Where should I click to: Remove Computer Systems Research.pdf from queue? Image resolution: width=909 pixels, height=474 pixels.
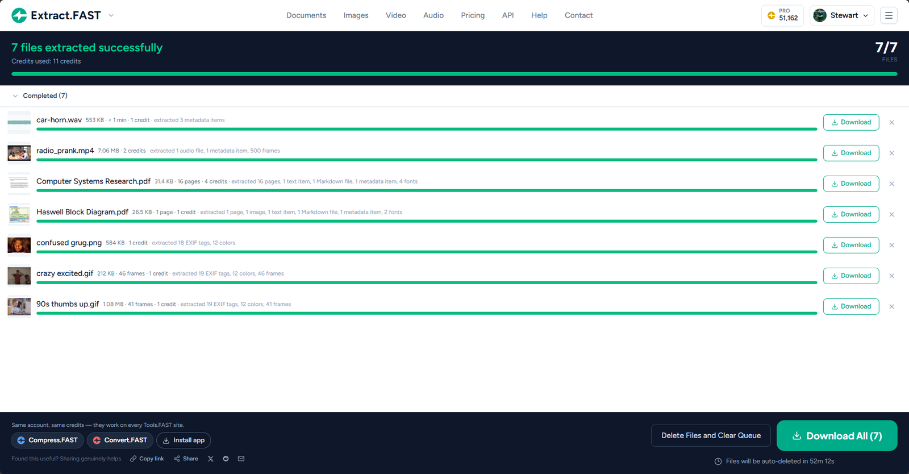click(x=891, y=184)
